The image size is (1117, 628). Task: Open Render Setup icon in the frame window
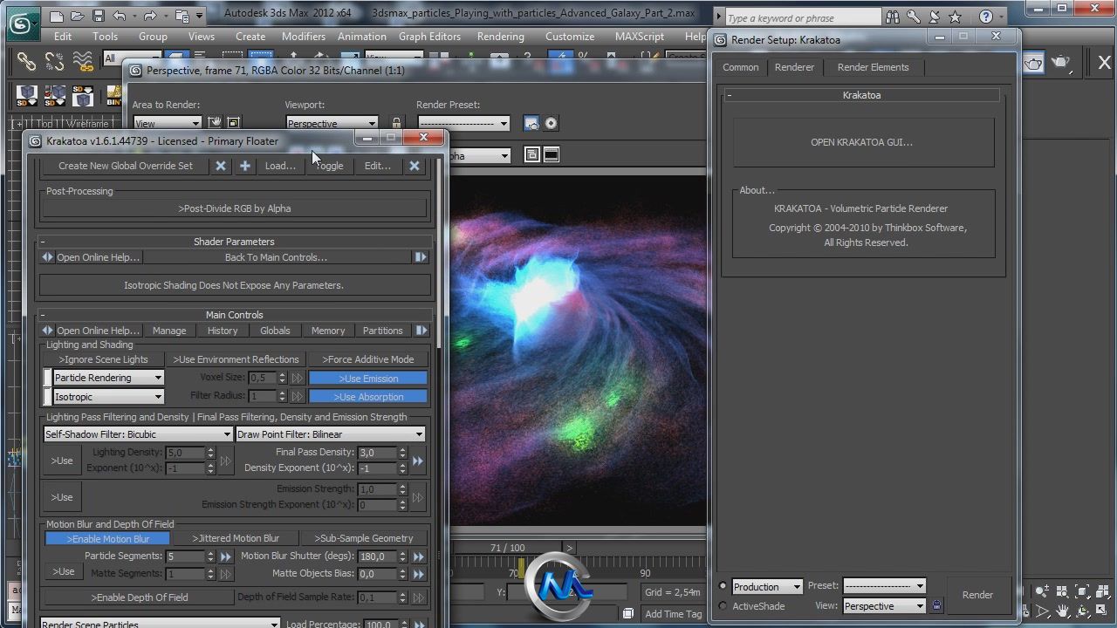pyautogui.click(x=531, y=123)
